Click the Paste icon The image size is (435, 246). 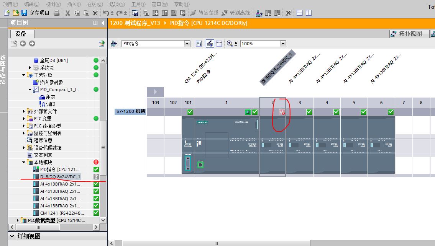coord(86,13)
